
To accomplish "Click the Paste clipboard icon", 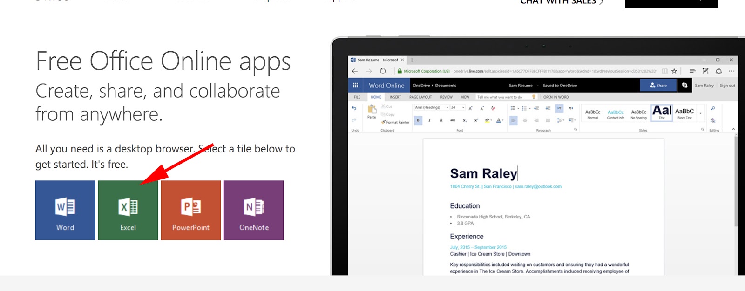I will pyautogui.click(x=372, y=109).
